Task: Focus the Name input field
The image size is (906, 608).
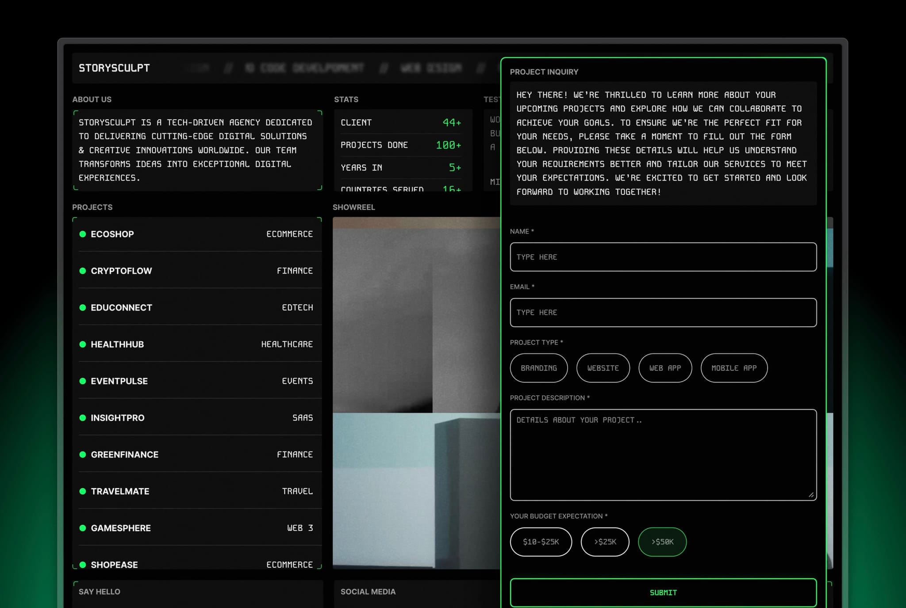Action: pyautogui.click(x=663, y=257)
